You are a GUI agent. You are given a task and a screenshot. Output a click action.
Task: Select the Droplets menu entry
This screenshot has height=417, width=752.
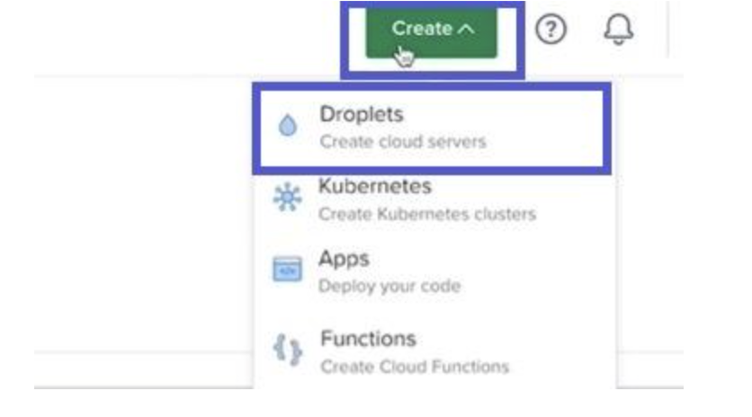[x=432, y=128]
